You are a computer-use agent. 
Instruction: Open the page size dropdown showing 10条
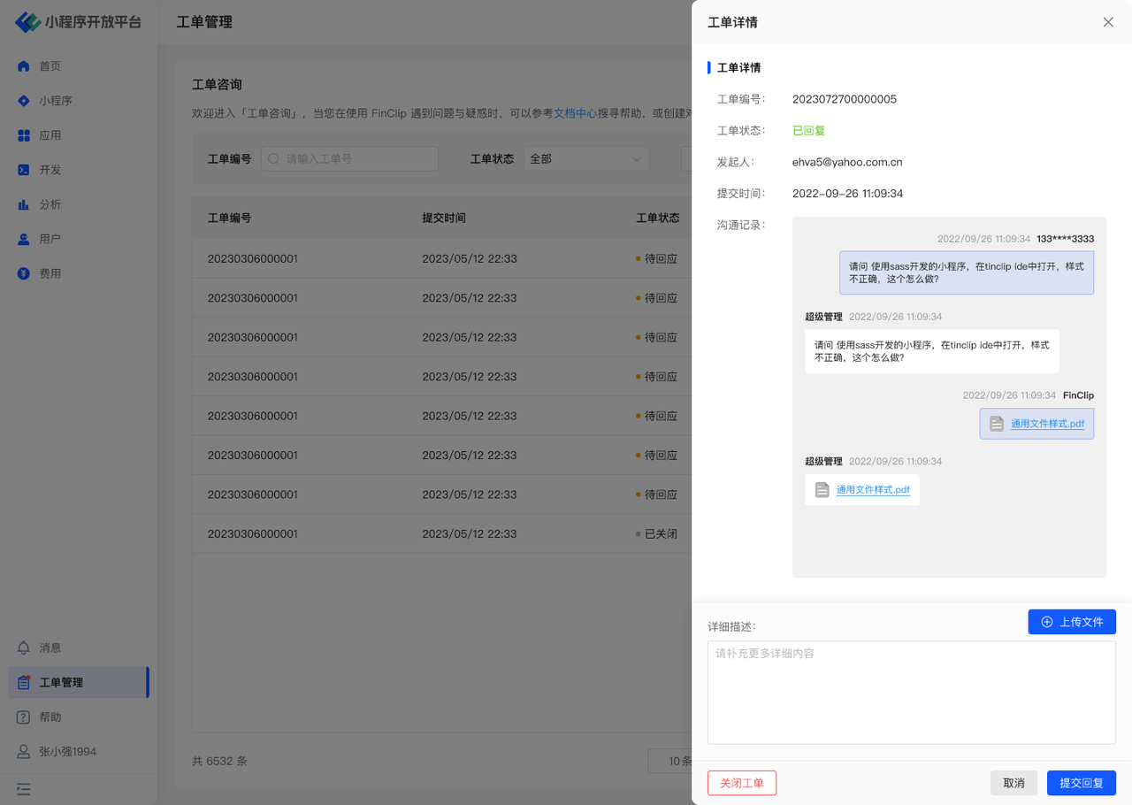(x=670, y=761)
